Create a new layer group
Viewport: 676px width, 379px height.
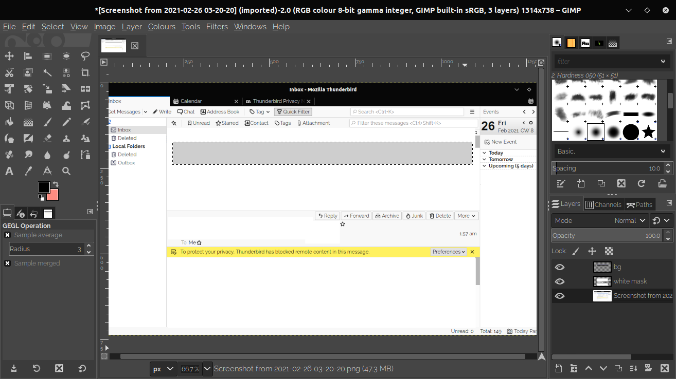pos(574,368)
